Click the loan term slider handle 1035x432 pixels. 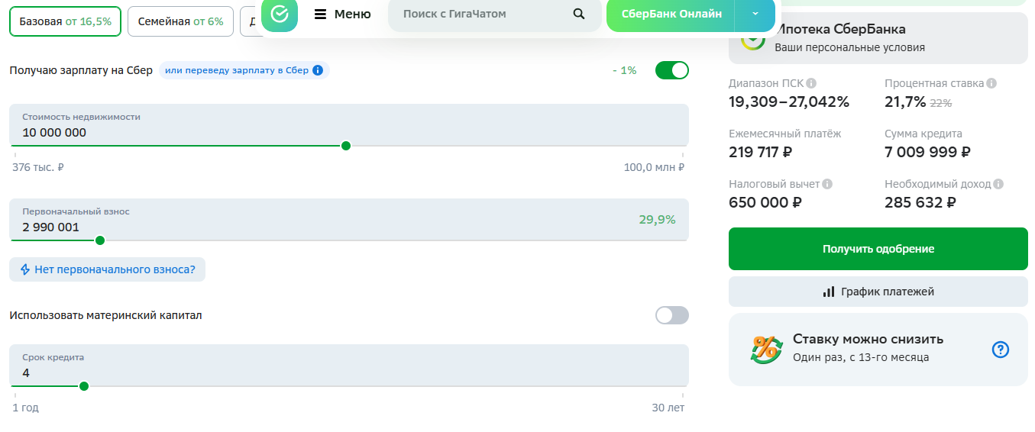[x=84, y=386]
